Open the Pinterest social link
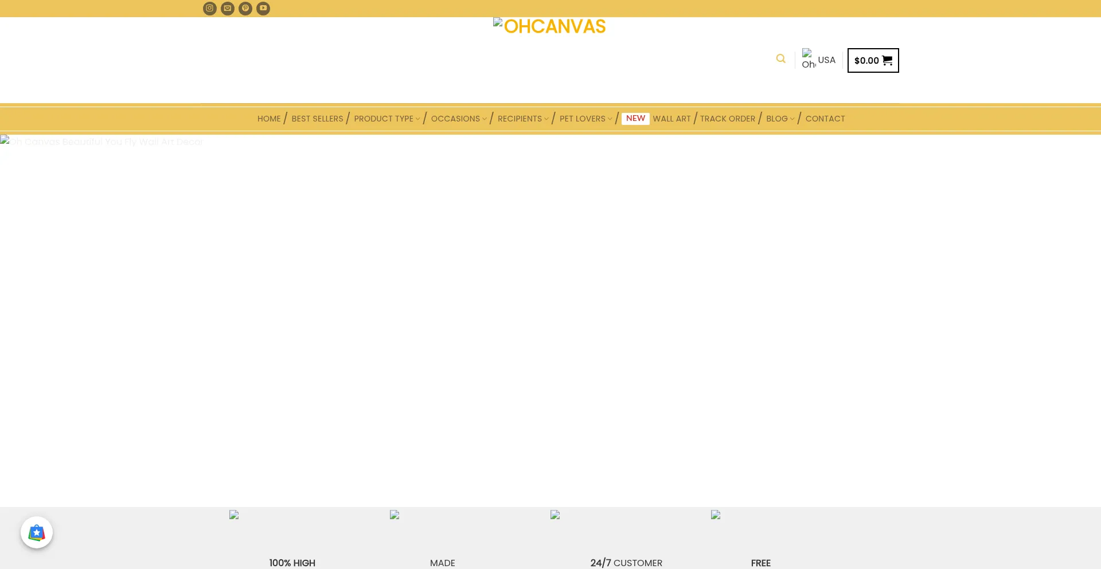The image size is (1101, 569). pos(245,9)
